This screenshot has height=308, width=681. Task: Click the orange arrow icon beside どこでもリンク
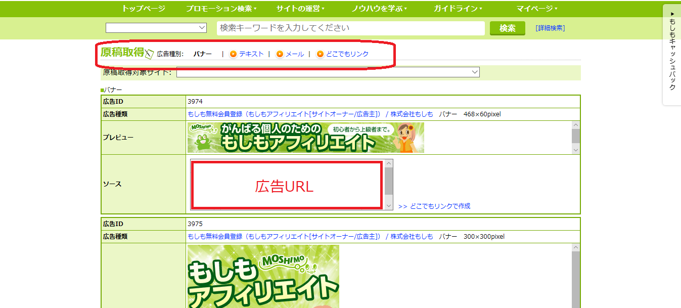coord(320,54)
